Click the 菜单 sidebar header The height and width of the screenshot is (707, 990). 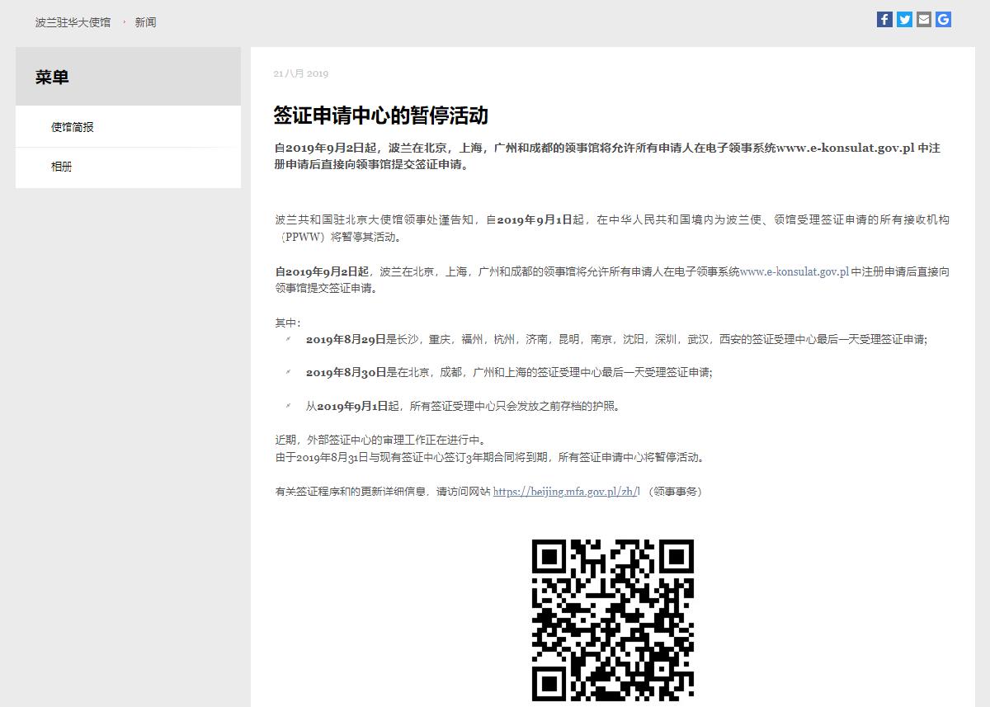(x=128, y=77)
